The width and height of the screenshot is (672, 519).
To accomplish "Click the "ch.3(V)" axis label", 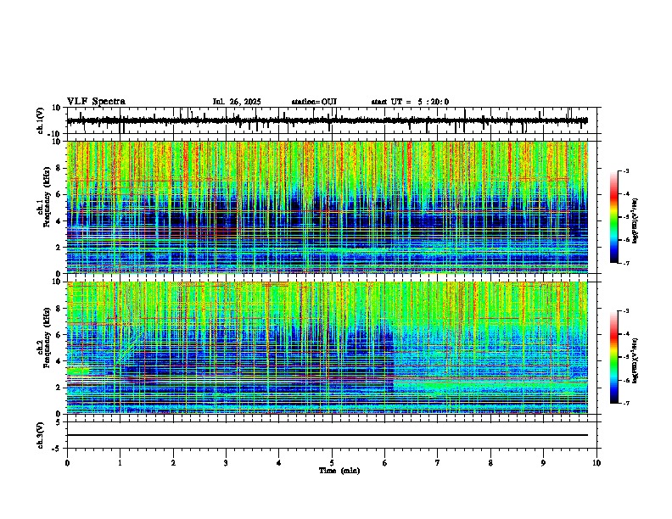I will click(41, 435).
